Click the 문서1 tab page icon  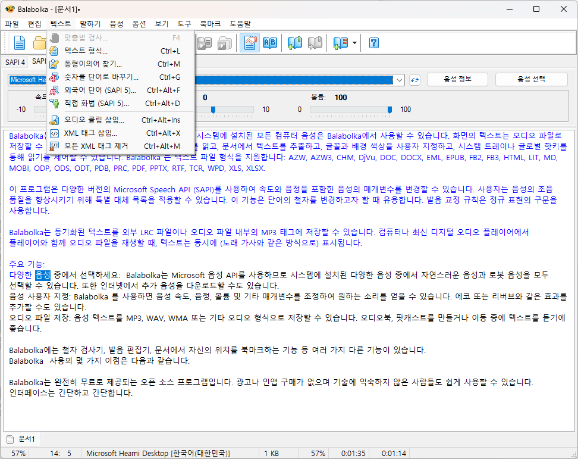point(10,439)
